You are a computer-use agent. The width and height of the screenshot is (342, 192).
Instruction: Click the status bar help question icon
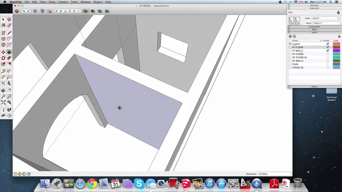point(29,174)
